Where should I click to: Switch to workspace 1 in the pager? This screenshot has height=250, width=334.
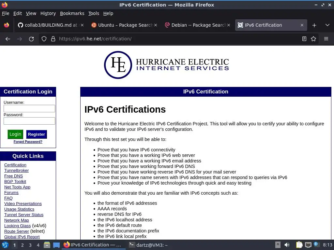(x=14, y=245)
